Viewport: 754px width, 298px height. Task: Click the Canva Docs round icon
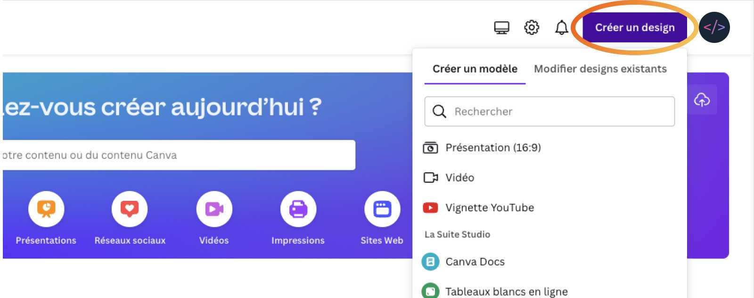pos(430,262)
